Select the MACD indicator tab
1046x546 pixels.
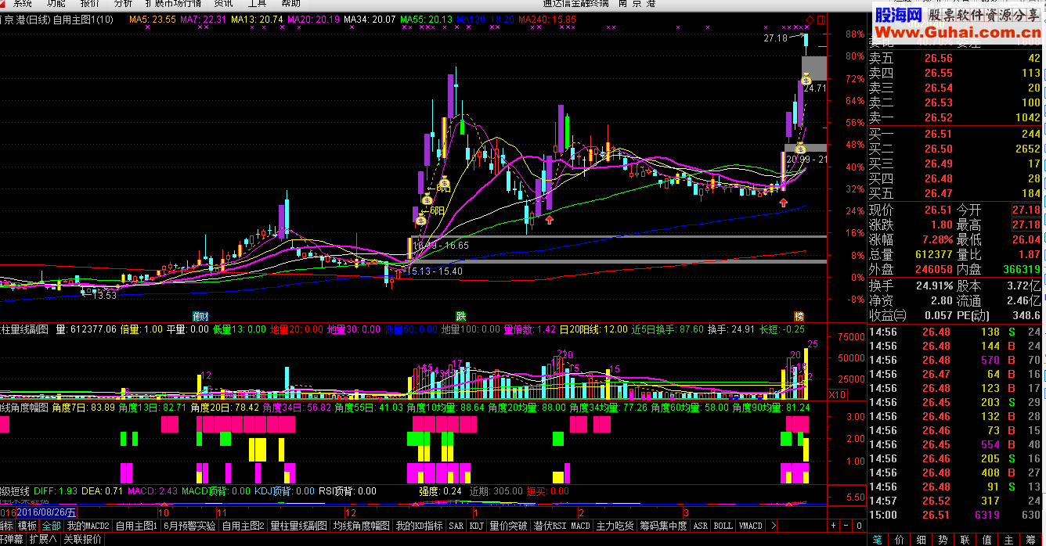pos(581,526)
